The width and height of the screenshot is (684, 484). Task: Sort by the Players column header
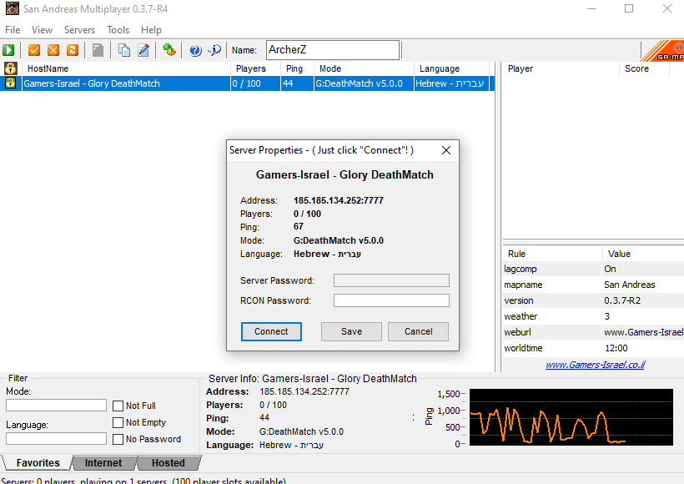coord(255,68)
